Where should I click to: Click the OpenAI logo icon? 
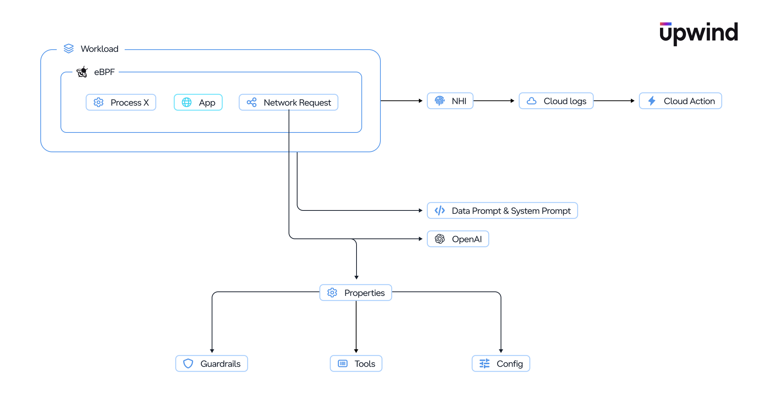coord(440,239)
